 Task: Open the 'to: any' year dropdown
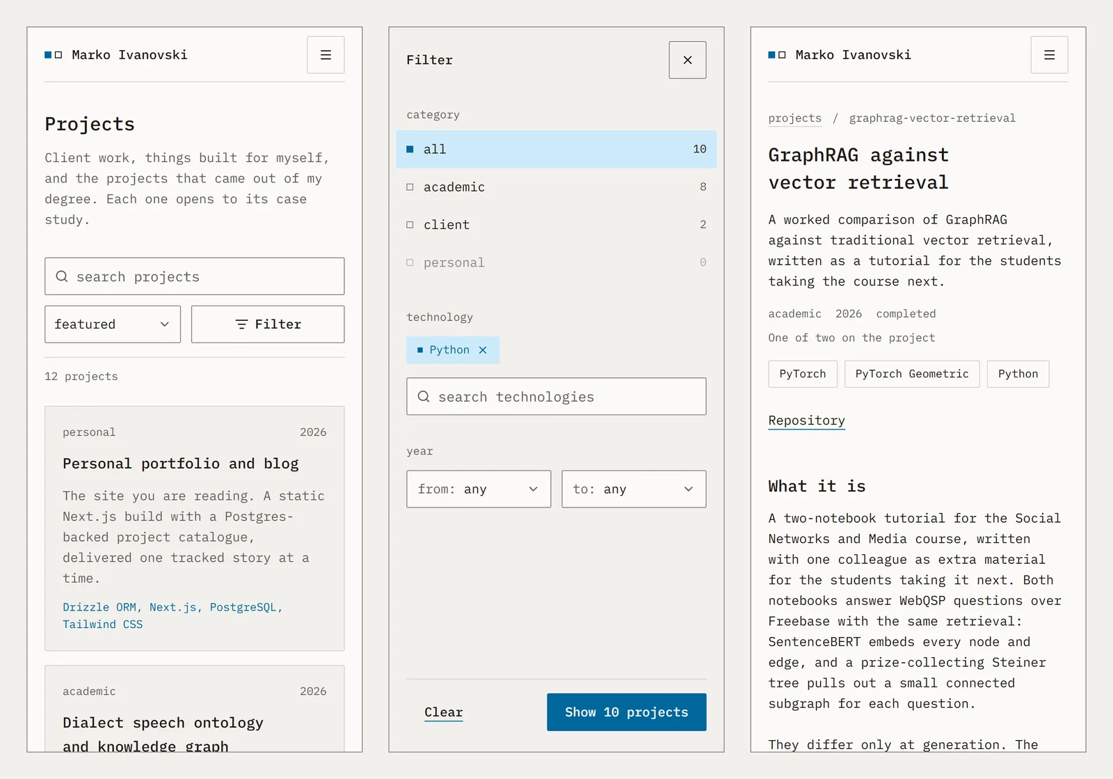pyautogui.click(x=634, y=489)
